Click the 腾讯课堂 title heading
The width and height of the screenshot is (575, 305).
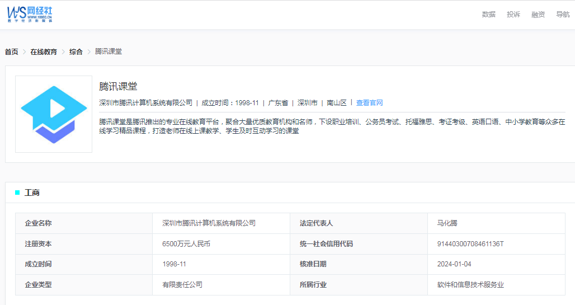[x=118, y=87]
